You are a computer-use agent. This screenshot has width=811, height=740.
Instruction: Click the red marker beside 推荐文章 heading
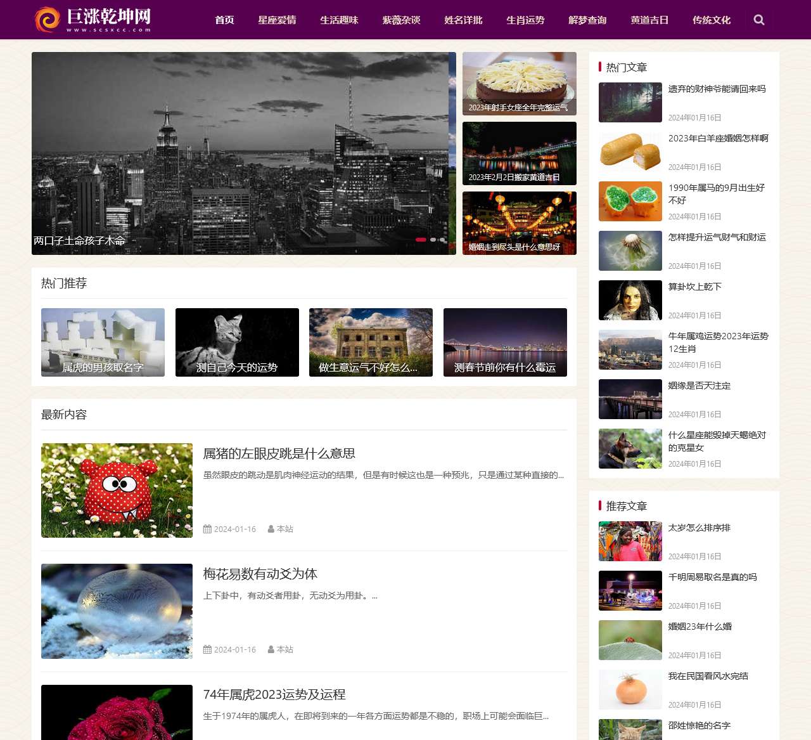600,506
